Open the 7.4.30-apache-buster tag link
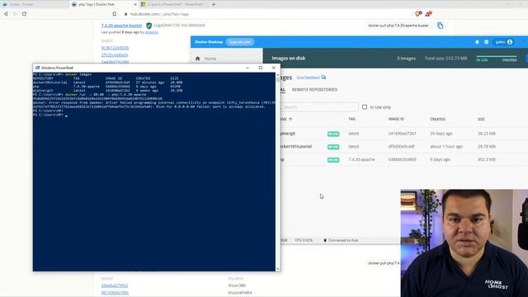This screenshot has height=297, width=528. (121, 26)
